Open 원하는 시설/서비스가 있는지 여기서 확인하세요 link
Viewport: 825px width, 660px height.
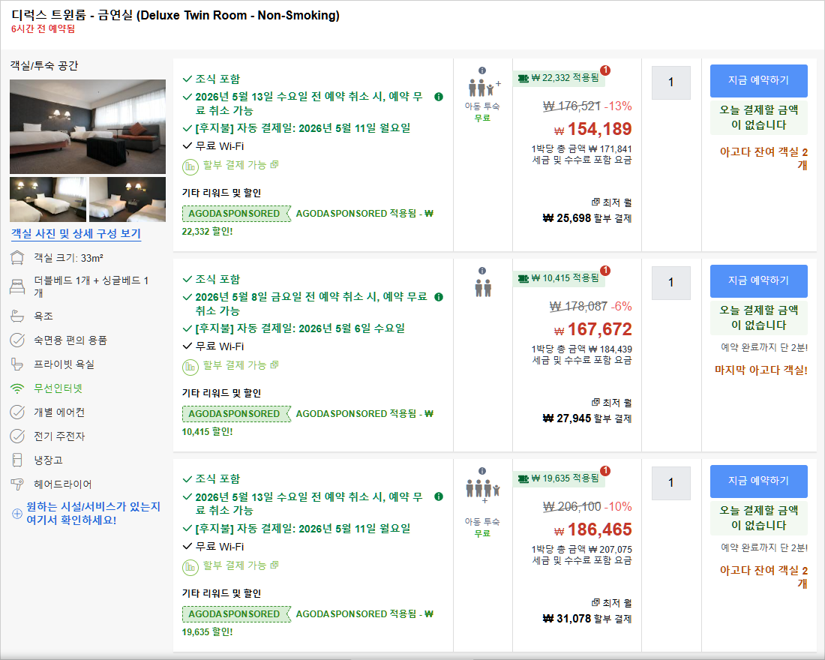(93, 513)
